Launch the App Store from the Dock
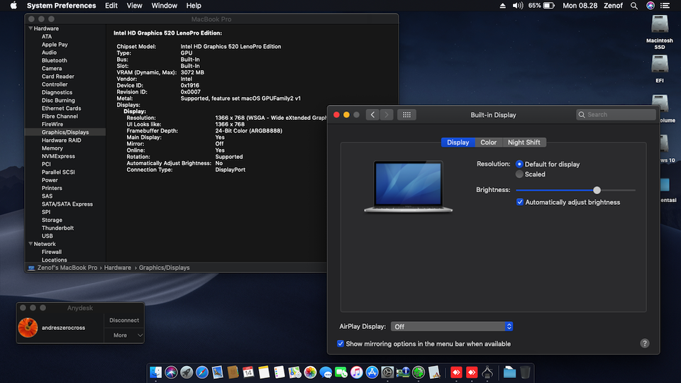 (x=372, y=372)
